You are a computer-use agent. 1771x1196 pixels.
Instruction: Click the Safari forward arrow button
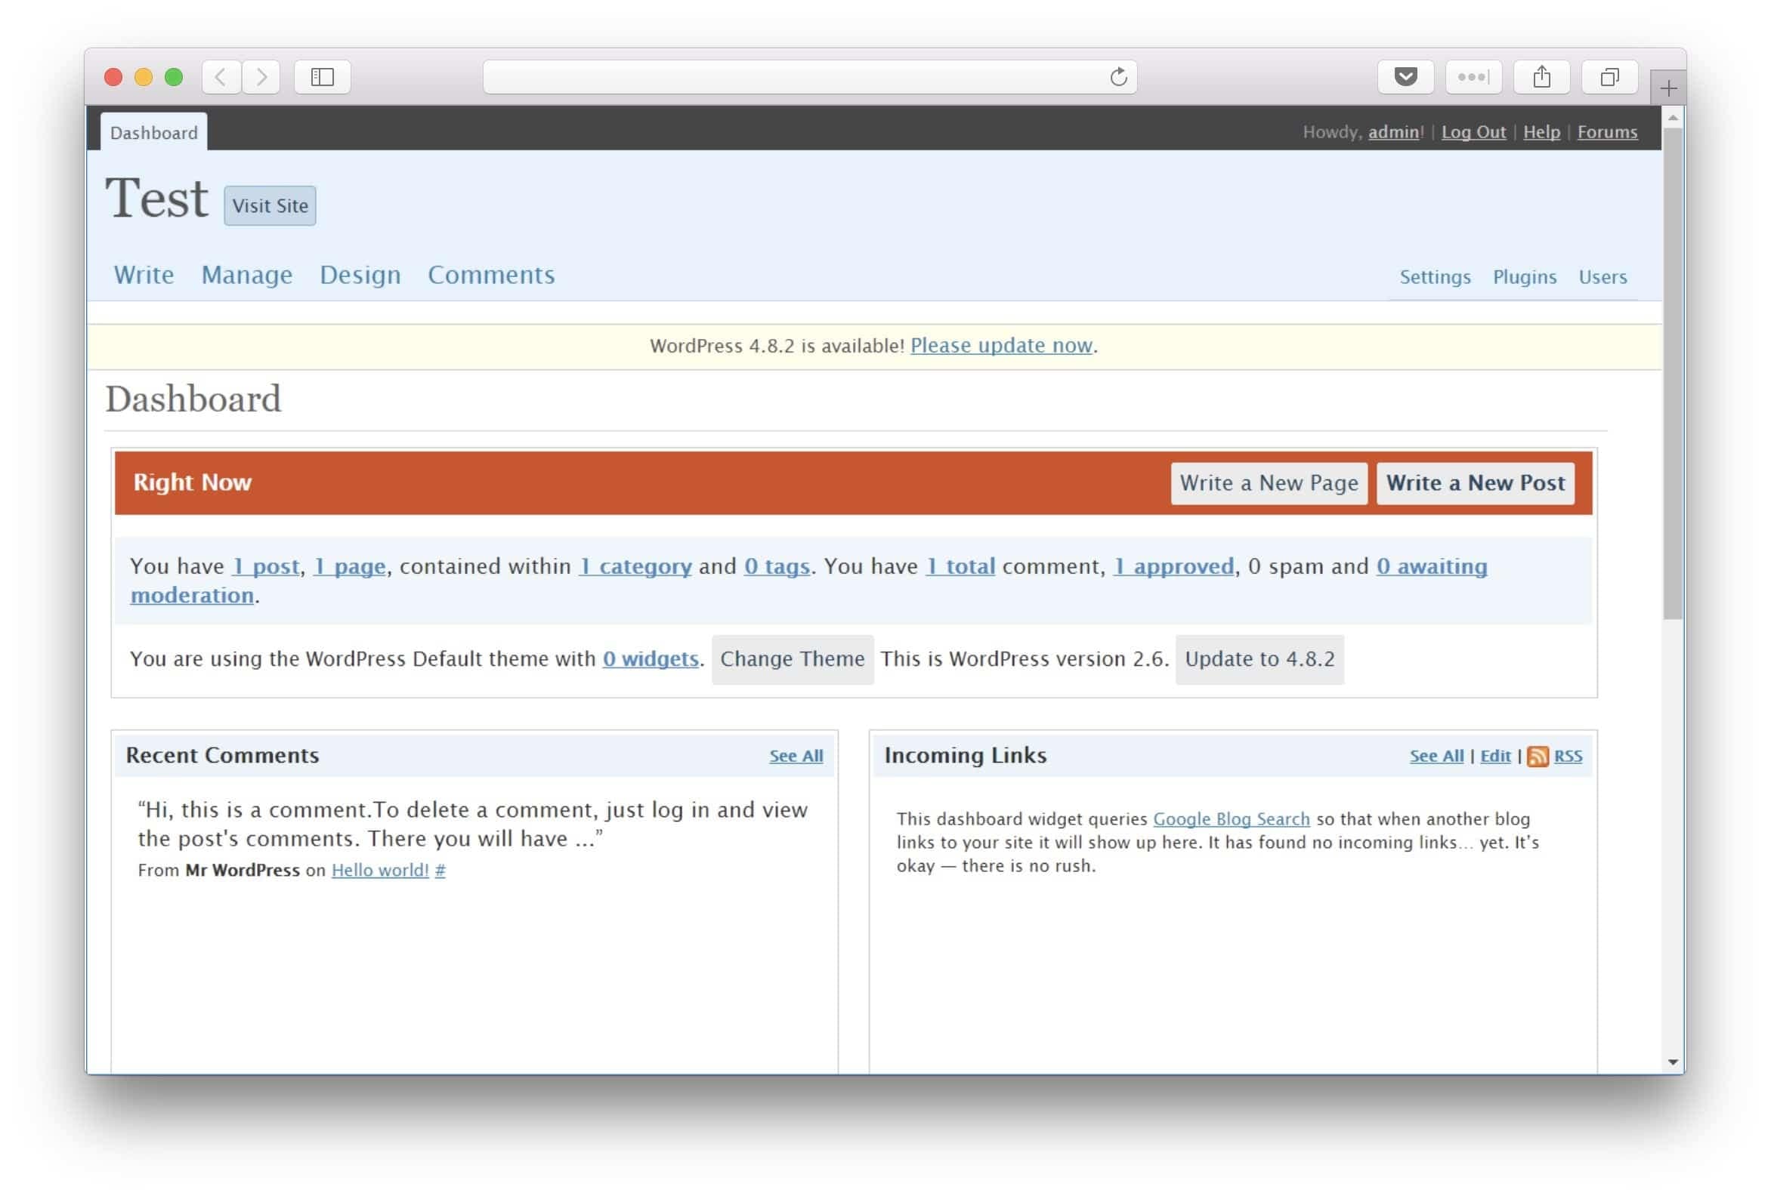(x=261, y=77)
